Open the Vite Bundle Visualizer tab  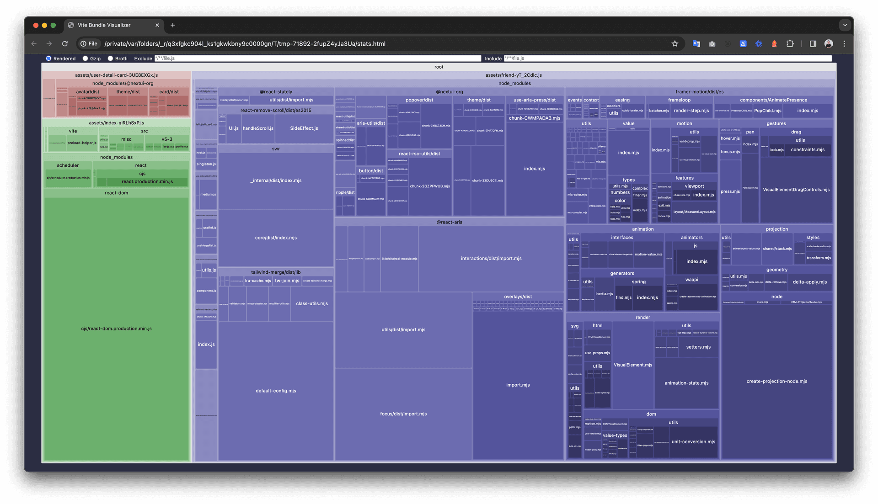(x=105, y=25)
